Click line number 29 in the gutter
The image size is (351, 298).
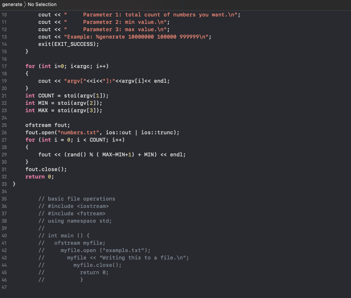pyautogui.click(x=4, y=155)
